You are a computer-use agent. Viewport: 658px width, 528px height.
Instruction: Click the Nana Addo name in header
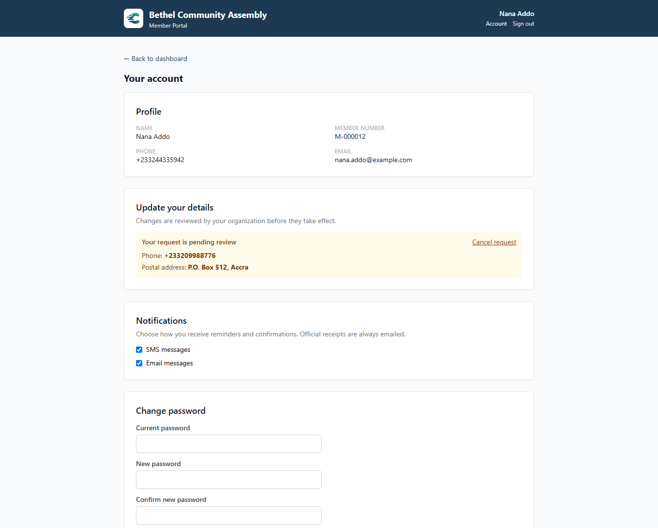pos(517,14)
